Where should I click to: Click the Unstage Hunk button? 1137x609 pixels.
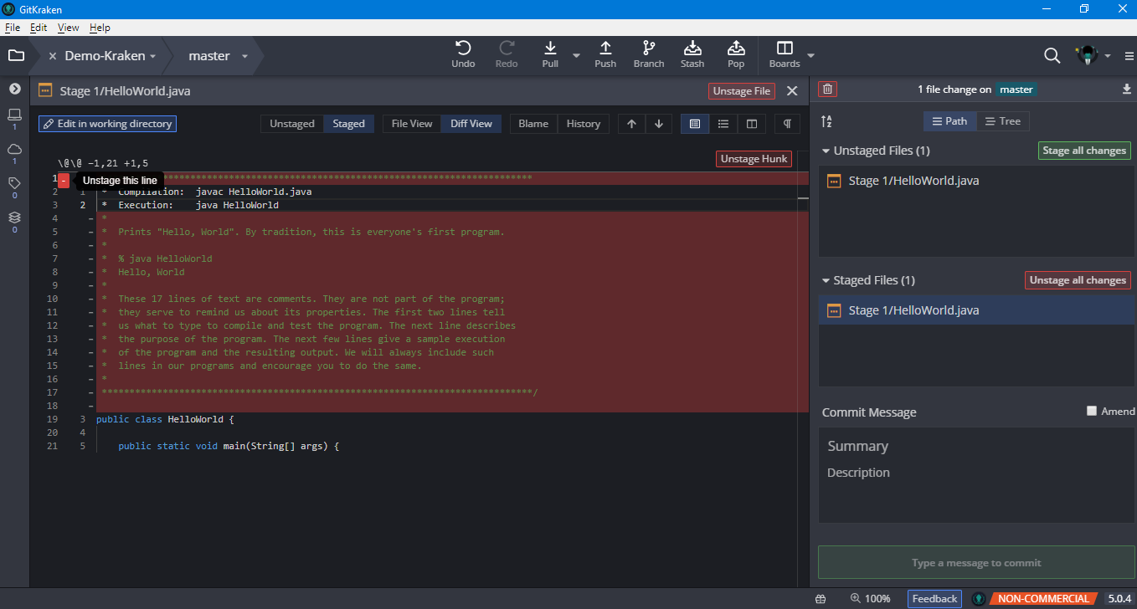pyautogui.click(x=754, y=159)
